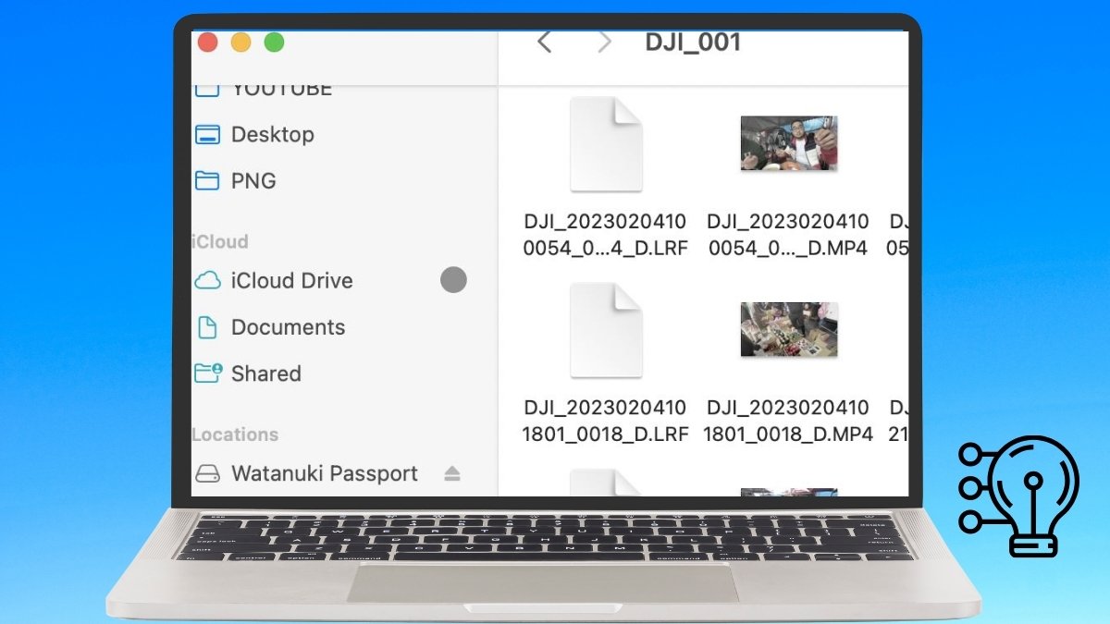Click the Documents page icon
Screen dimensions: 1110x624
click(x=207, y=326)
